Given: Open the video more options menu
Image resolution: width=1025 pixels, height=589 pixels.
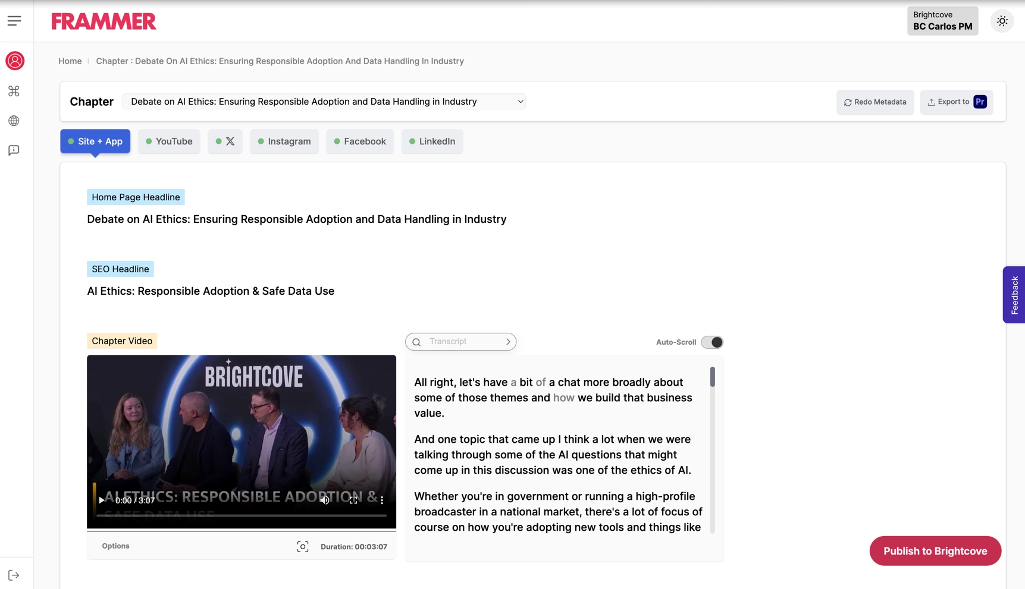Looking at the screenshot, I should [x=382, y=500].
